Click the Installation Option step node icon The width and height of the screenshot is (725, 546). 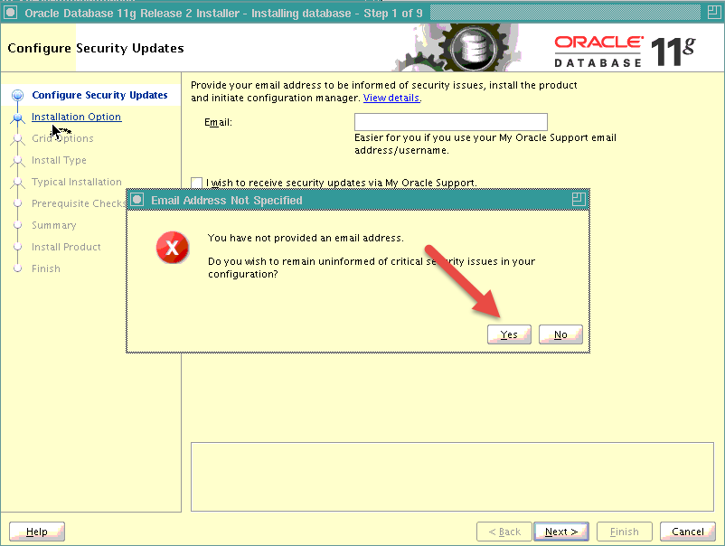pyautogui.click(x=18, y=117)
